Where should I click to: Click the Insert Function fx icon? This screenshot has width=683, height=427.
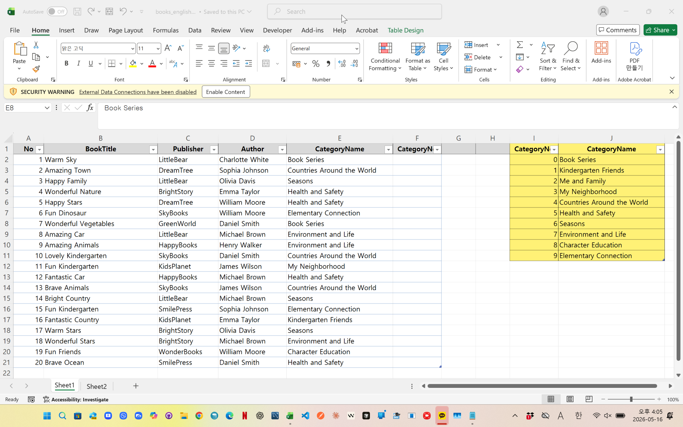point(90,107)
